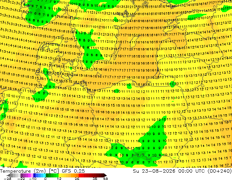Select the '-22' label on the color scale
232x180 pixels.
(21, 179)
